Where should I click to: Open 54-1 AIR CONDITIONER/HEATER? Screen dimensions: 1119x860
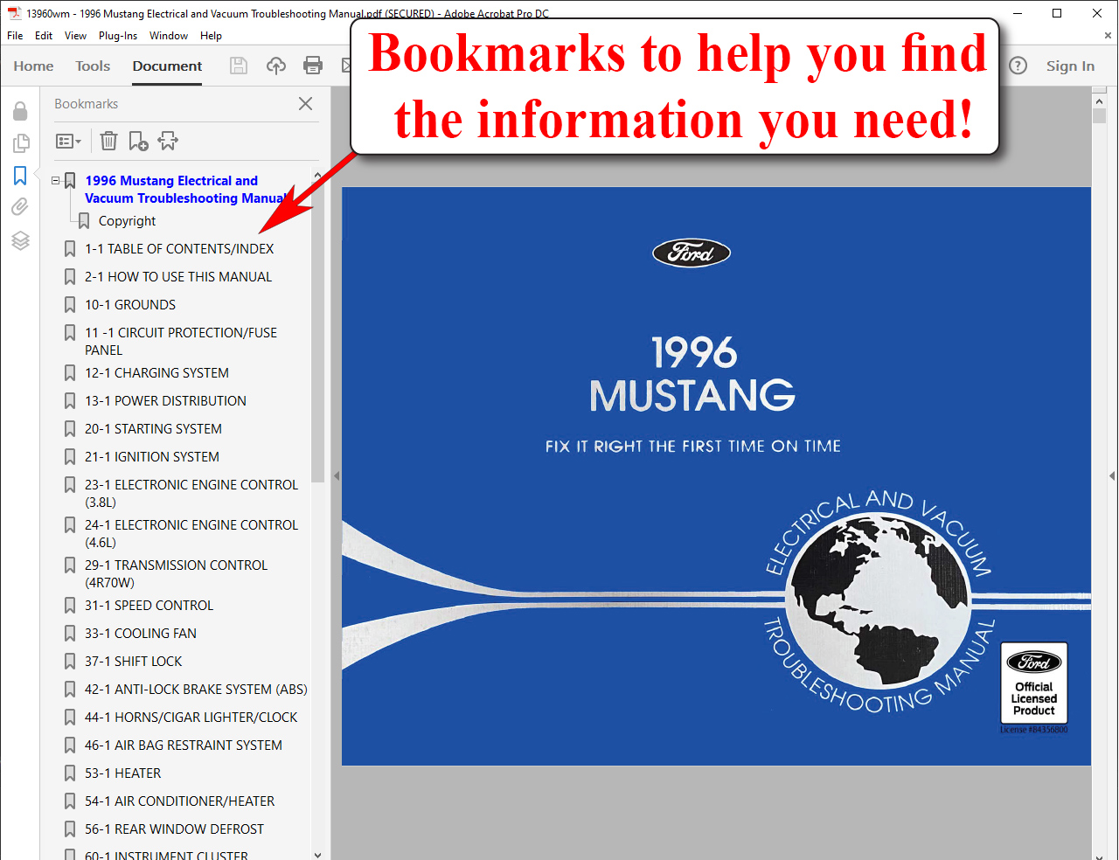pyautogui.click(x=179, y=801)
